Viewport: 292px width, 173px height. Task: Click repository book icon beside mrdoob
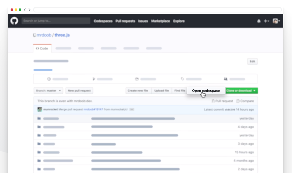(x=34, y=35)
